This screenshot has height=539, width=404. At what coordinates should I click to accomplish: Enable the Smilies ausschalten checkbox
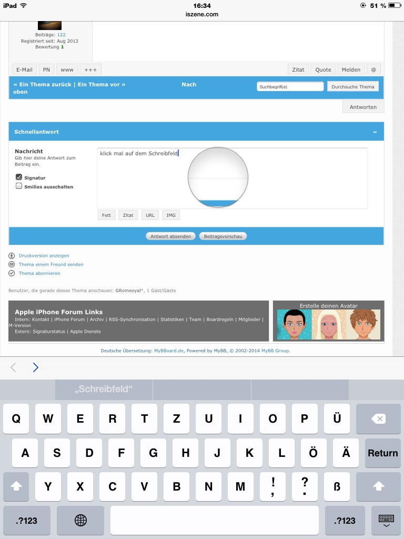coord(19,186)
